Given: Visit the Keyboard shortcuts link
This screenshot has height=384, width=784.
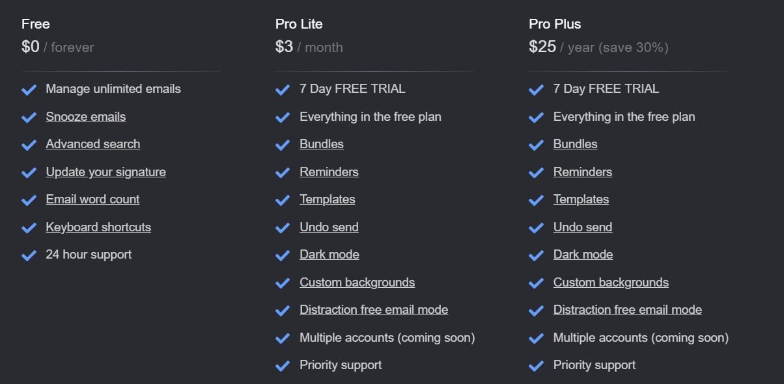Looking at the screenshot, I should pos(98,227).
